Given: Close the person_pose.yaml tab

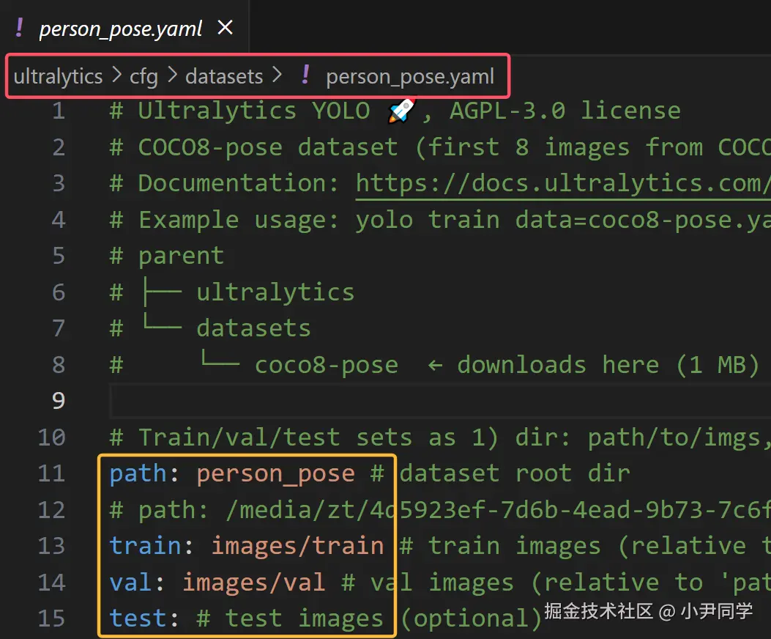Looking at the screenshot, I should point(226,28).
